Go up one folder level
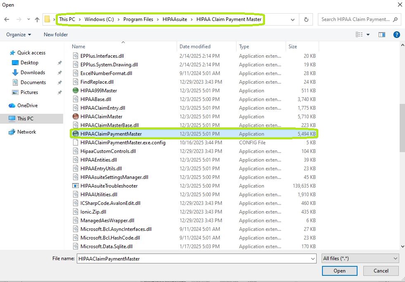Screen dimensions: 405x282 37,19
